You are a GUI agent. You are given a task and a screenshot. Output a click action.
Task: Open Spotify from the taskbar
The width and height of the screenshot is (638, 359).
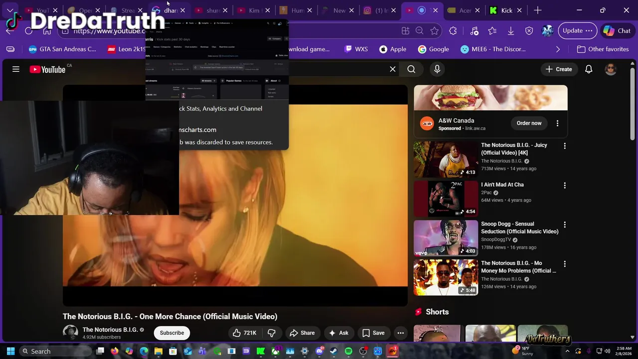pos(348,351)
